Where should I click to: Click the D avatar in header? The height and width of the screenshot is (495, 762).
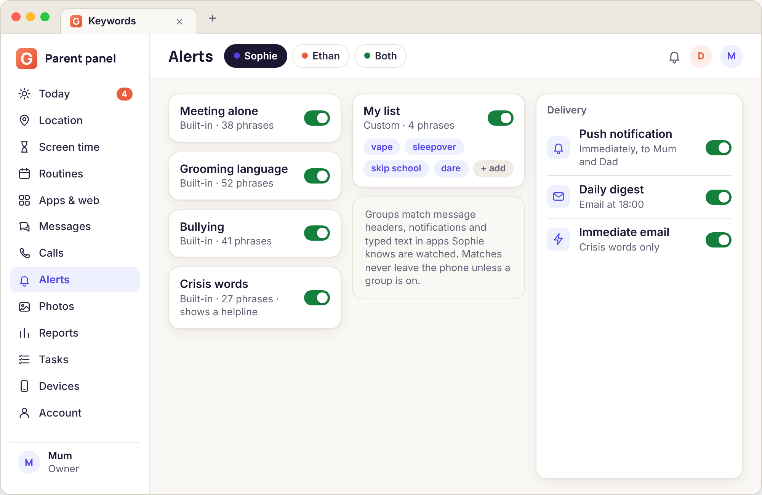click(x=701, y=56)
